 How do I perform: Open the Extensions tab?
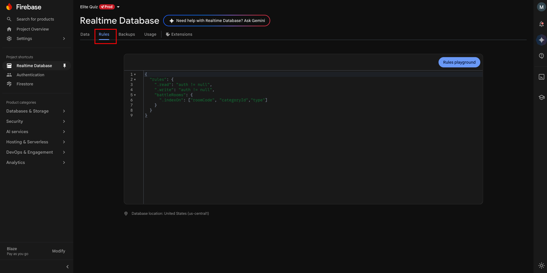(x=179, y=34)
